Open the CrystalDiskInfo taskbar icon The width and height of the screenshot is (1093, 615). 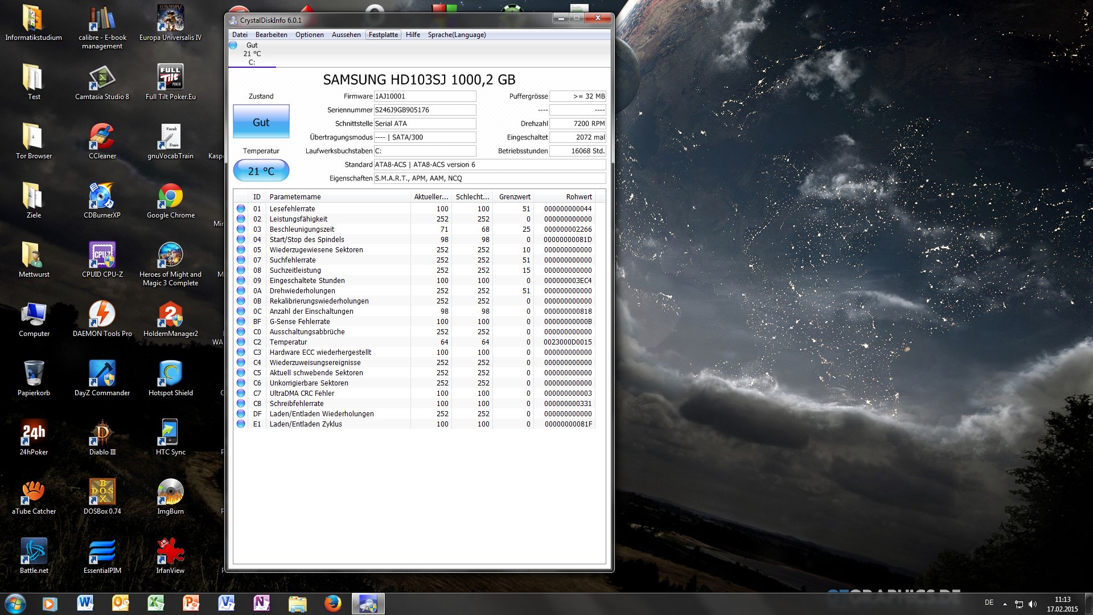368,604
